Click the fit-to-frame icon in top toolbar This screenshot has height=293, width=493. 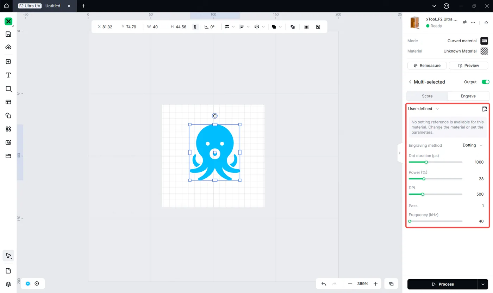(318, 27)
